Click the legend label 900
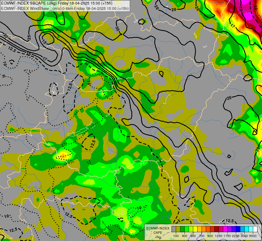Viewport: 262px width, 241px height. (210, 236)
